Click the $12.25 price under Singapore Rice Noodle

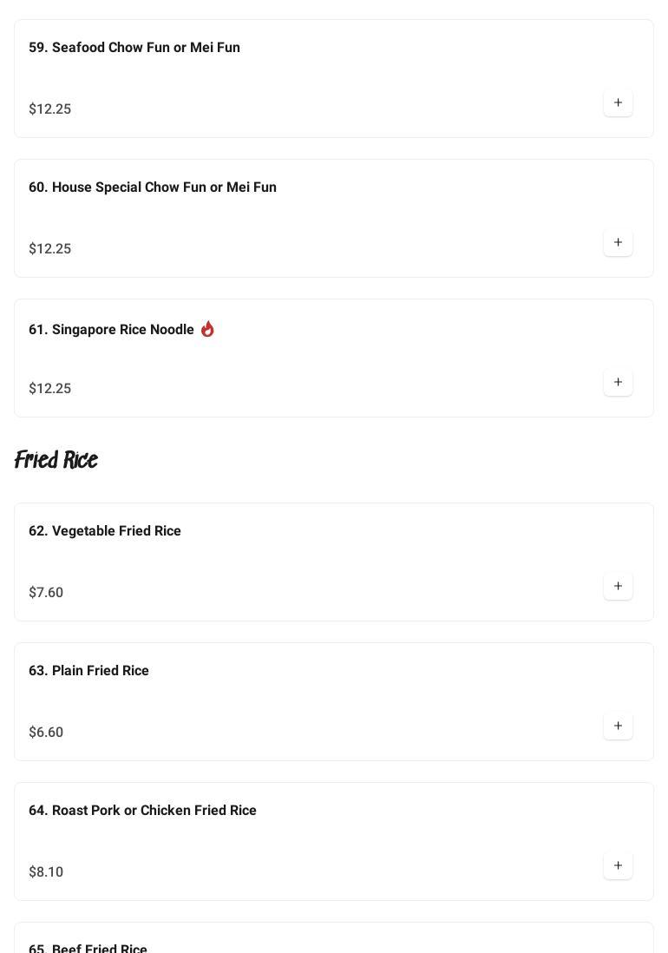click(50, 389)
